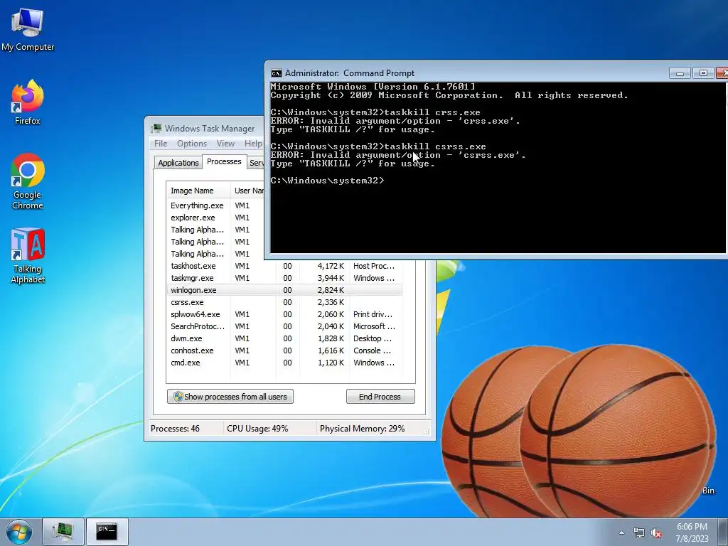
Task: Click the End Process button
Action: pos(380,397)
